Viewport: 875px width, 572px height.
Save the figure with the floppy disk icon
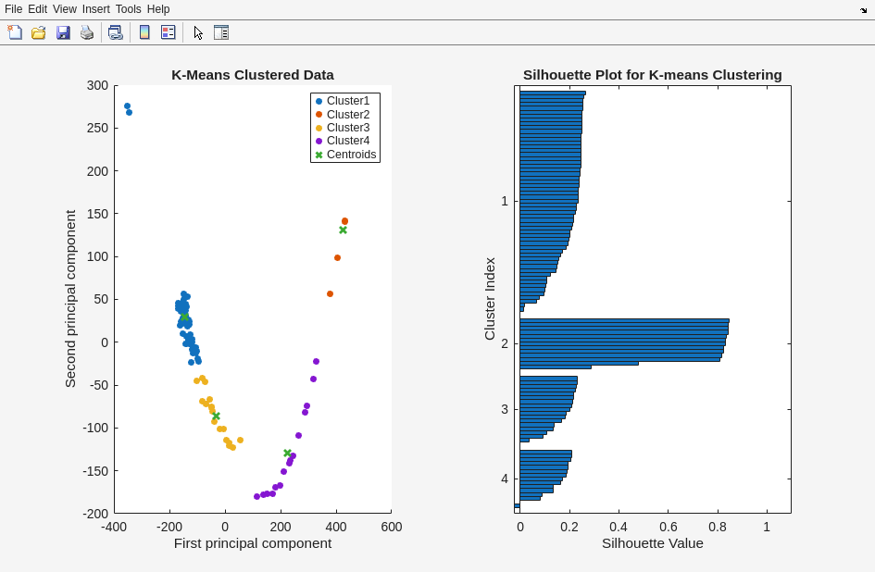pyautogui.click(x=63, y=32)
